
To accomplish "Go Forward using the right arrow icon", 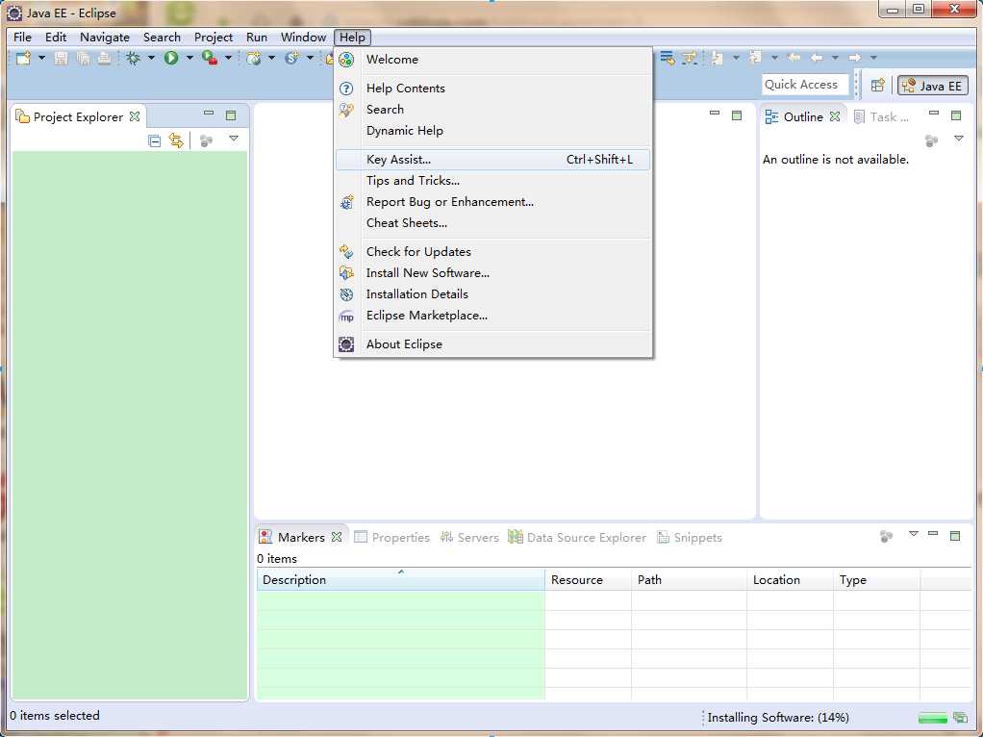I will click(854, 58).
